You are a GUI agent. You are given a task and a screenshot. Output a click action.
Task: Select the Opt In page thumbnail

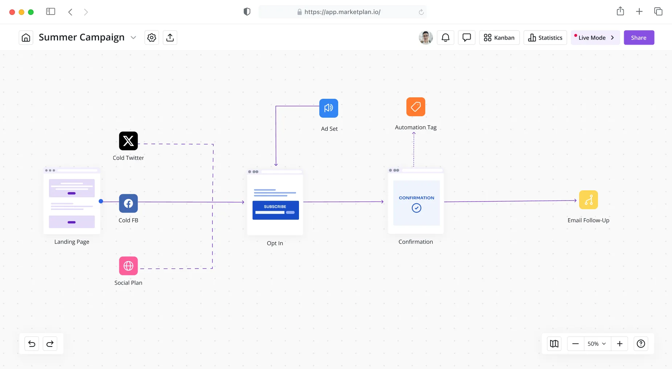pyautogui.click(x=275, y=202)
